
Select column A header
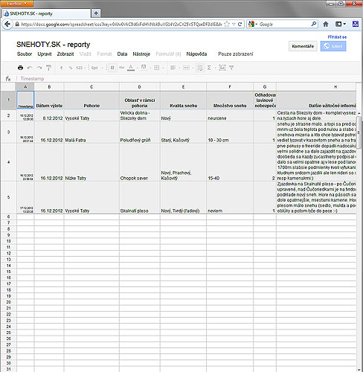25,87
